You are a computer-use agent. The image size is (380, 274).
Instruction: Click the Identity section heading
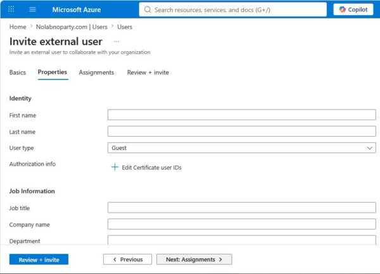coord(20,98)
